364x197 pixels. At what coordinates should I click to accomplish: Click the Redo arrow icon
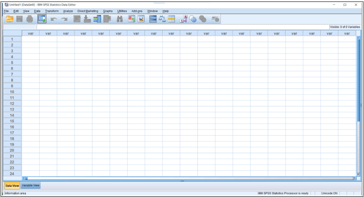[x=64, y=19]
